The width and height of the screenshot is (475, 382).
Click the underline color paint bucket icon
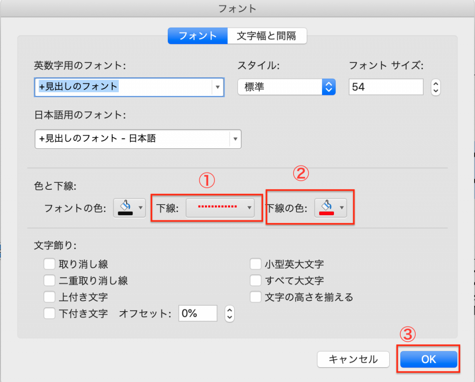click(x=326, y=207)
